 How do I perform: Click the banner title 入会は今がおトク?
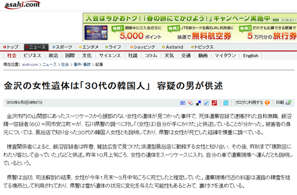[178, 18]
